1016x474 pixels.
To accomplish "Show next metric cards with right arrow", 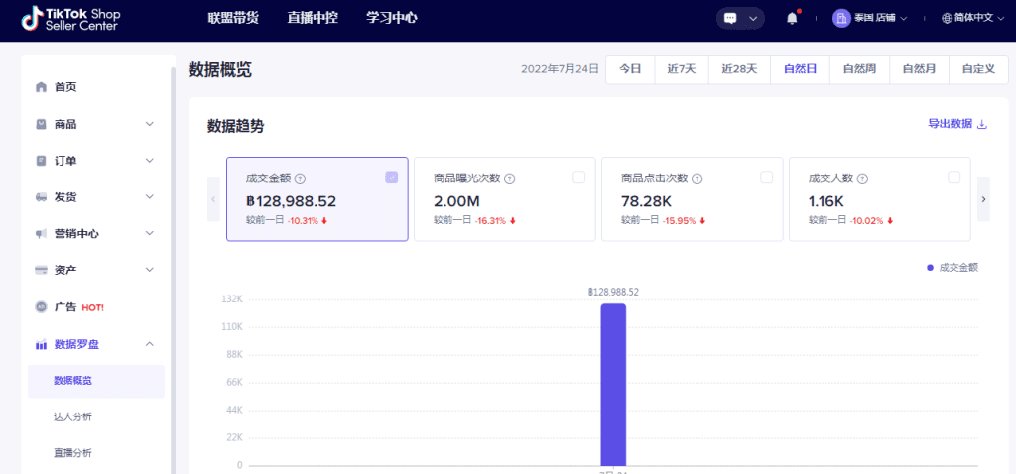I will click(983, 198).
